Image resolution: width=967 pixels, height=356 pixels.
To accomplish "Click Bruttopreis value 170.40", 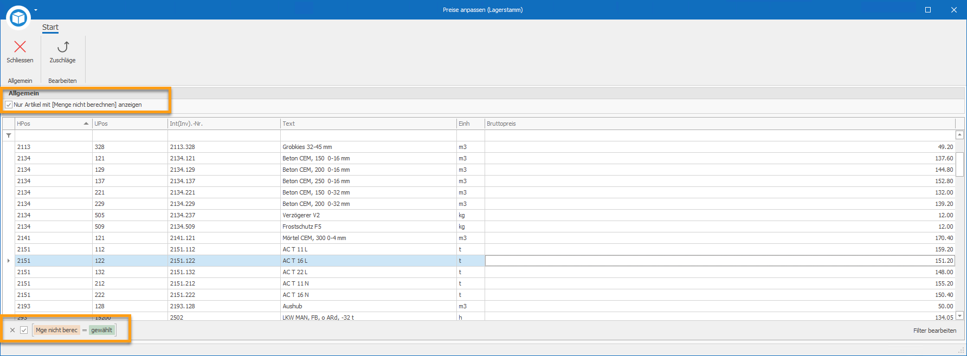I will [944, 238].
